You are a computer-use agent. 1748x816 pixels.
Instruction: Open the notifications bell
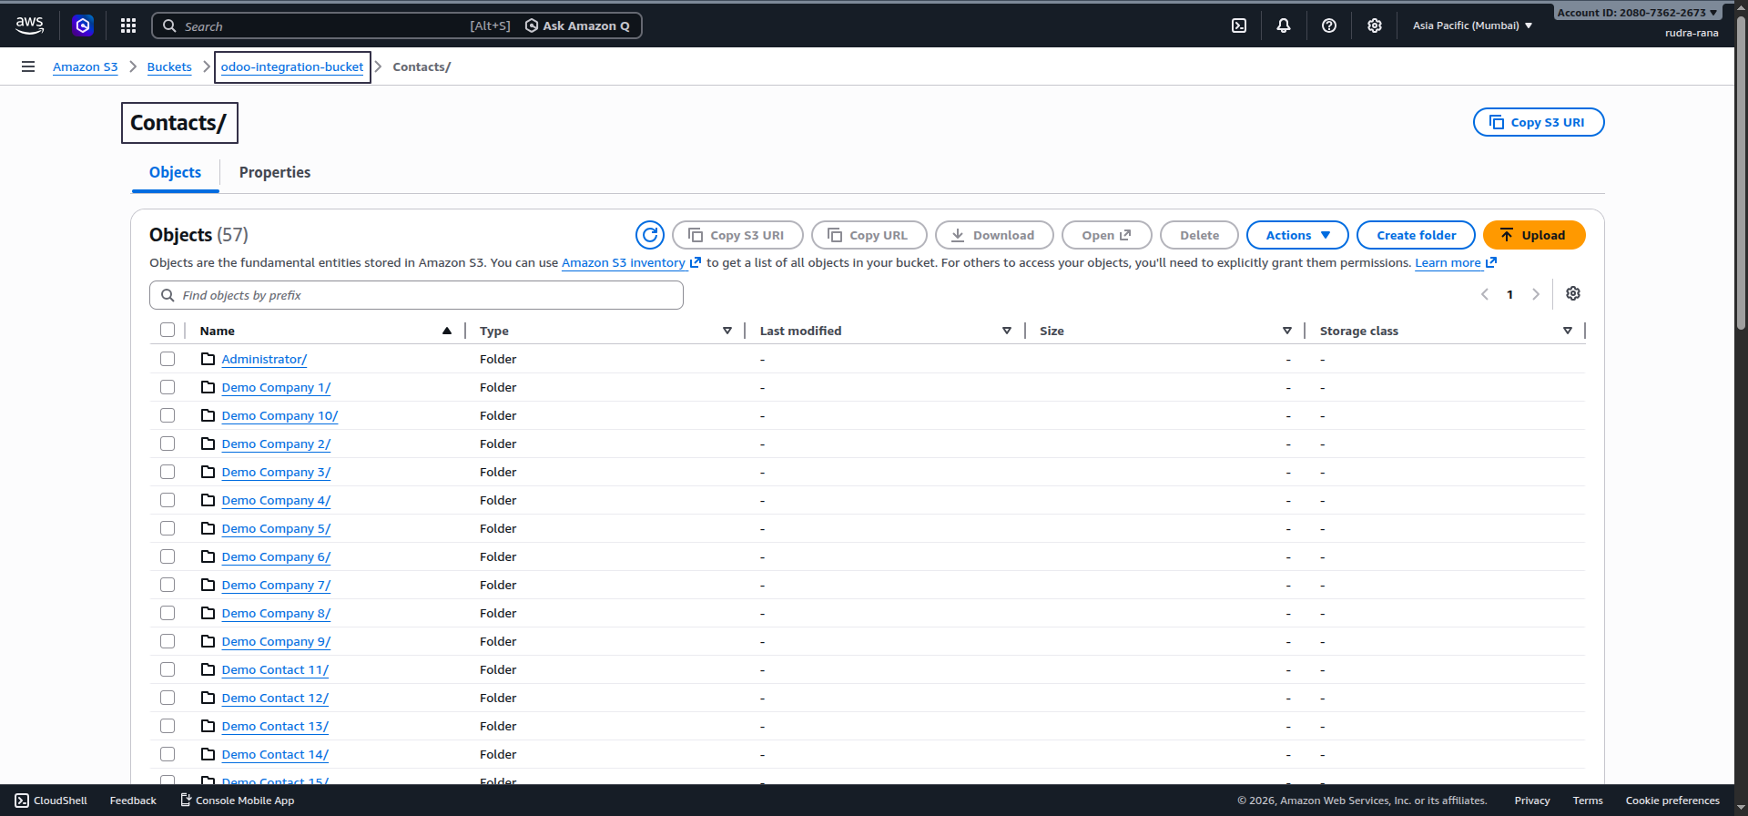pos(1284,25)
